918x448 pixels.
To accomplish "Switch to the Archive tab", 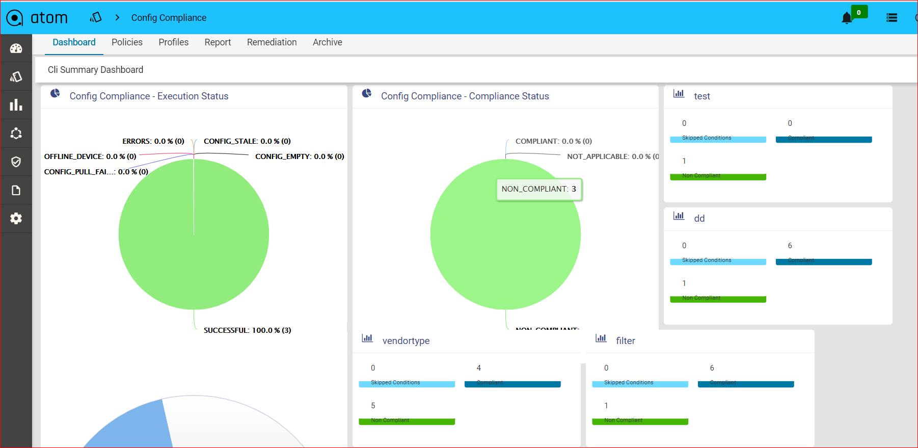I will [x=328, y=42].
